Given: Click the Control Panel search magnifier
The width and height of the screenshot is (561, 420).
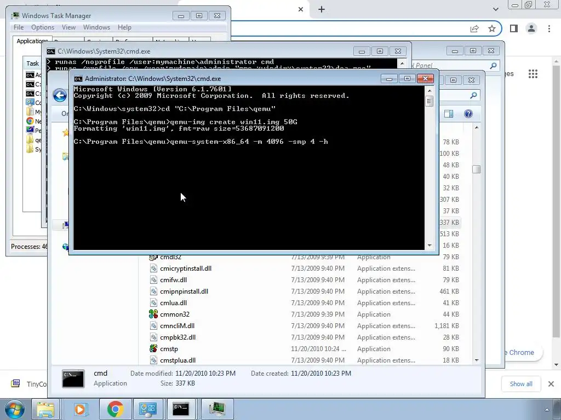Looking at the screenshot, I should tap(494, 66).
